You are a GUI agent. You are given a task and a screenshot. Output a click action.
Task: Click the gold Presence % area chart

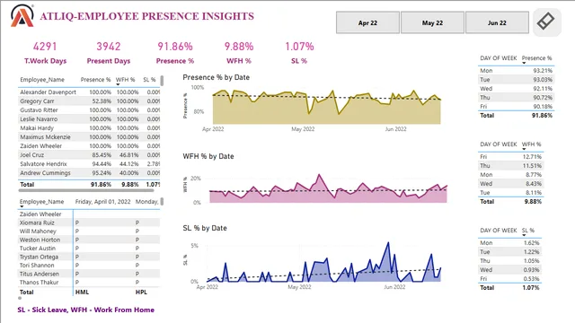[x=326, y=108]
